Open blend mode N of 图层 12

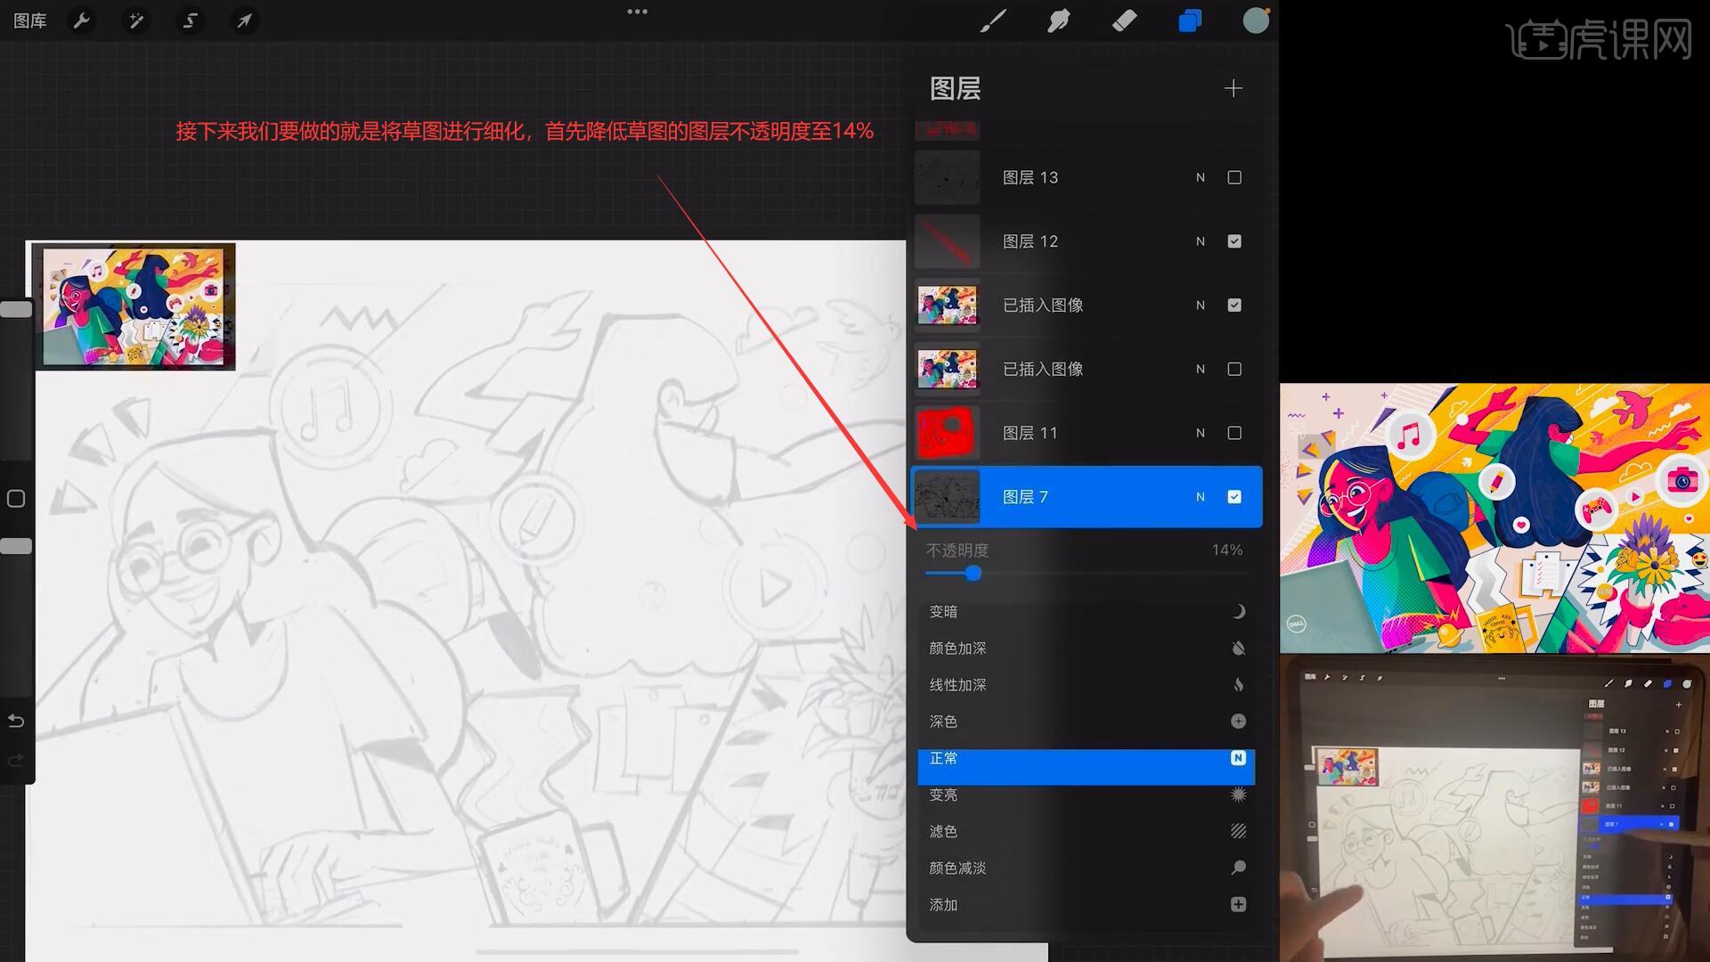[1201, 241]
